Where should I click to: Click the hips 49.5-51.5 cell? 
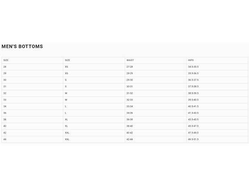[x=217, y=140]
